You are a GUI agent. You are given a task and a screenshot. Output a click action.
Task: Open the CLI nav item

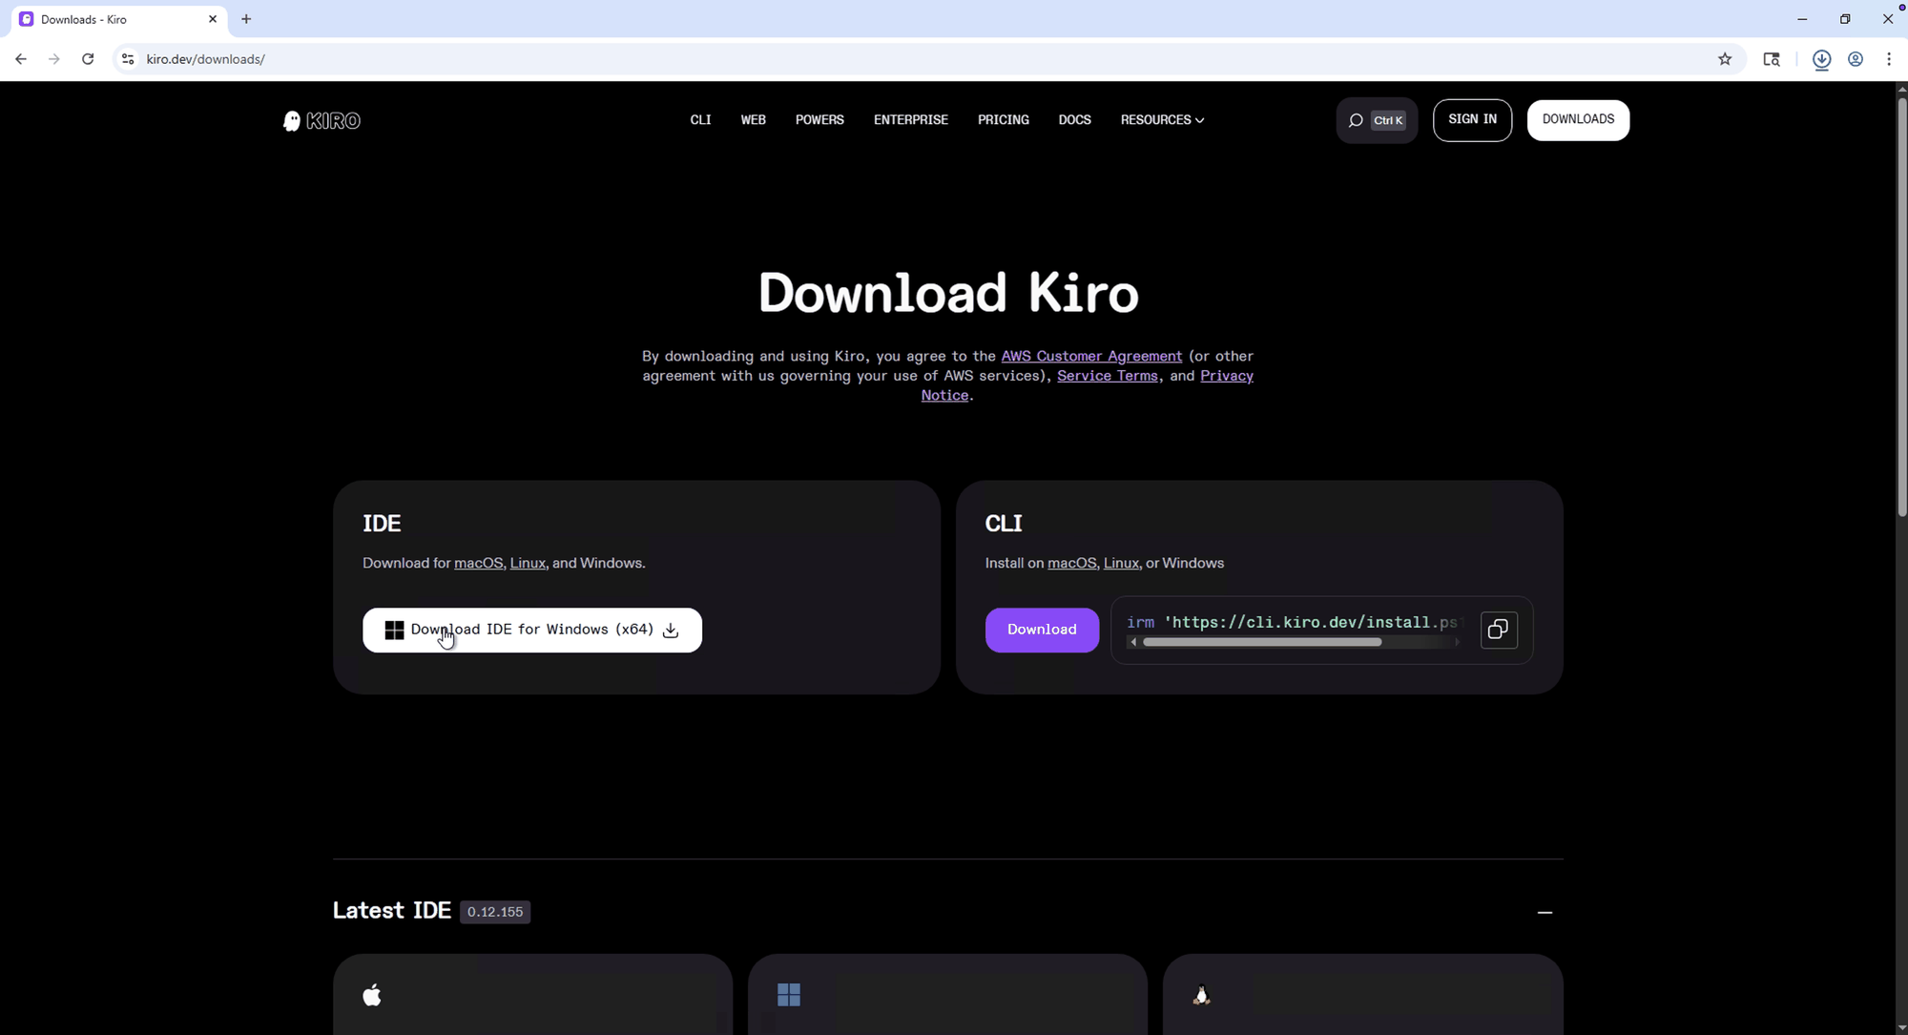(x=700, y=120)
